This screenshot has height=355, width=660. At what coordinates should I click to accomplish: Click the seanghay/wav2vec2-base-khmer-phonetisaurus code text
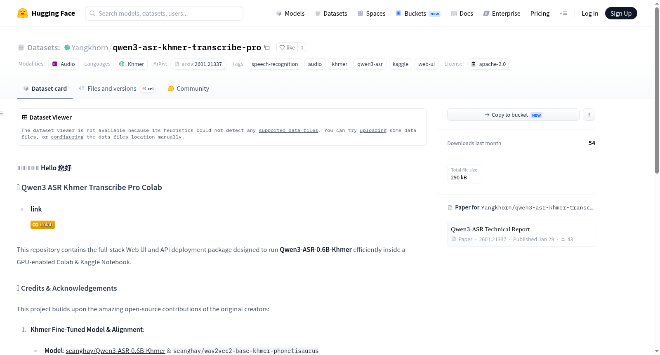pos(246,351)
